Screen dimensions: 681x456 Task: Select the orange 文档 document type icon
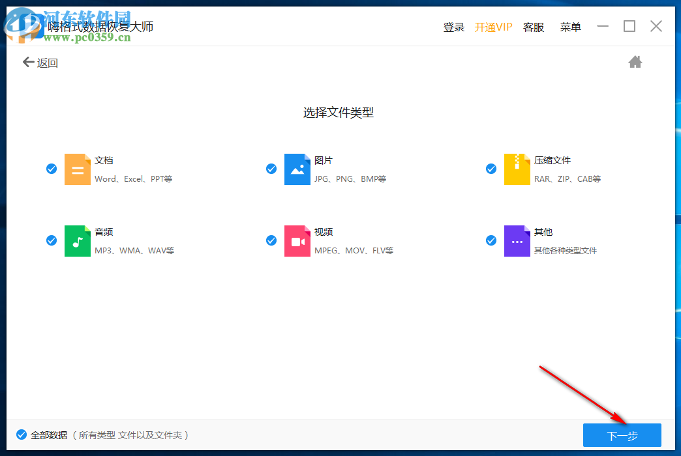tap(78, 169)
